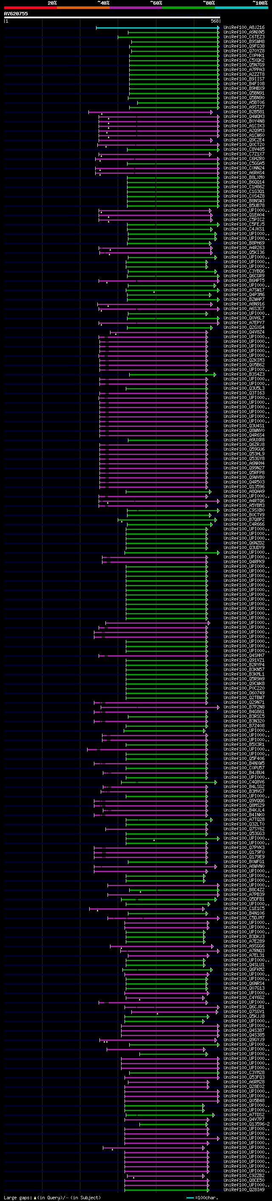
Task: Click the orange ~40% identity legend segment
Action: 83,8
